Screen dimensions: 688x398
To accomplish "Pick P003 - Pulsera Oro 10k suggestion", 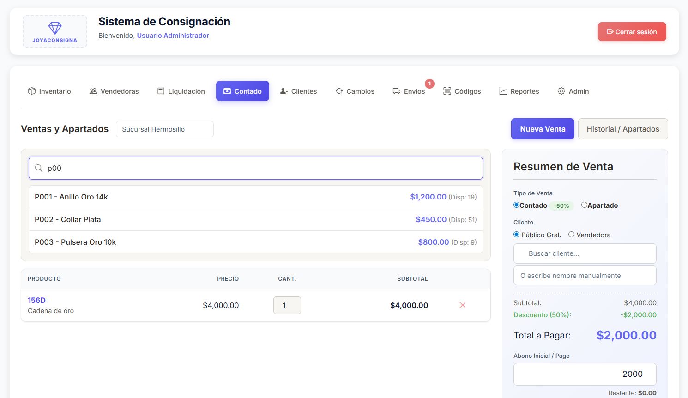I will (256, 242).
